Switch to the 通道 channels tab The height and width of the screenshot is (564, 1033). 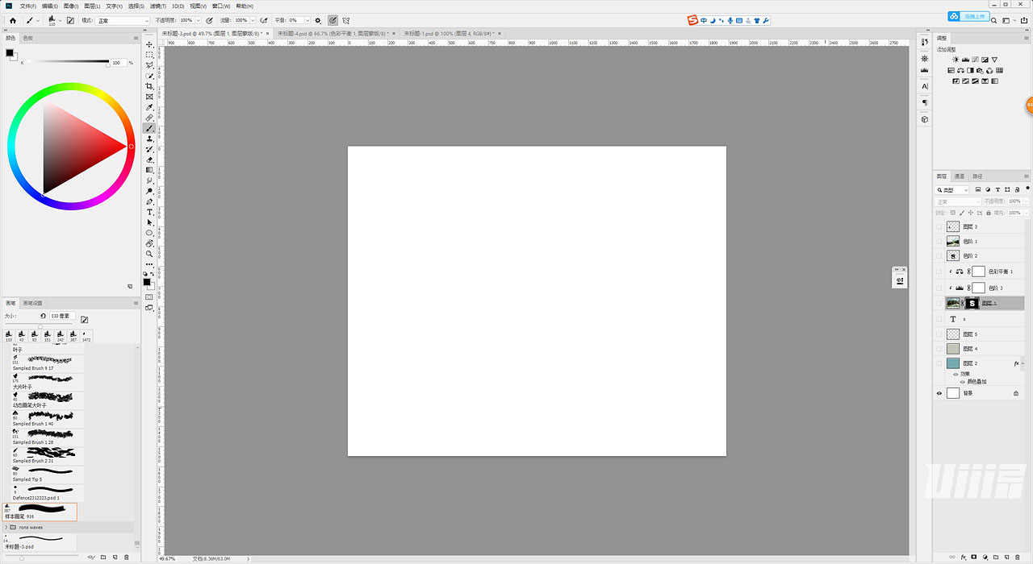959,176
